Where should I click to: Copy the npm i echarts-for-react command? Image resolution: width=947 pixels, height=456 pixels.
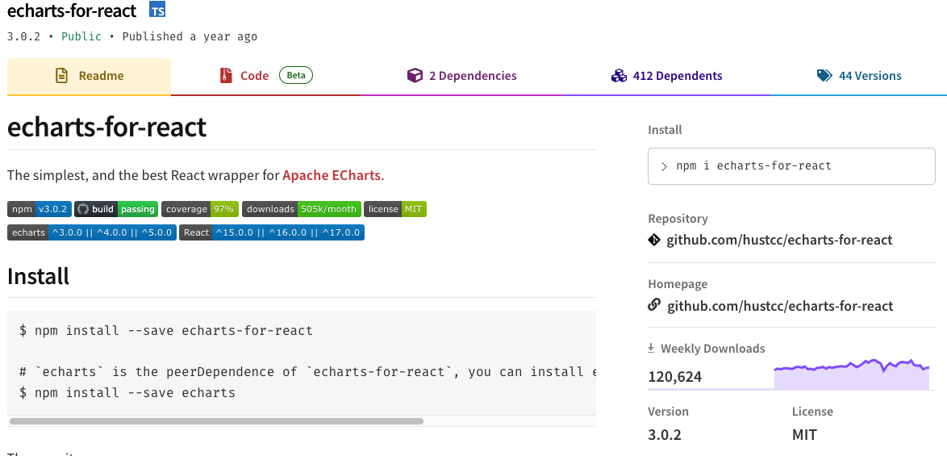click(x=791, y=166)
